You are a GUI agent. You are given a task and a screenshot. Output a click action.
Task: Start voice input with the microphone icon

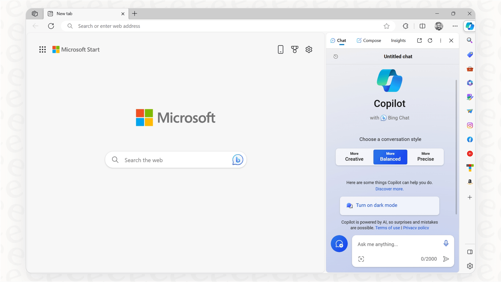point(446,243)
